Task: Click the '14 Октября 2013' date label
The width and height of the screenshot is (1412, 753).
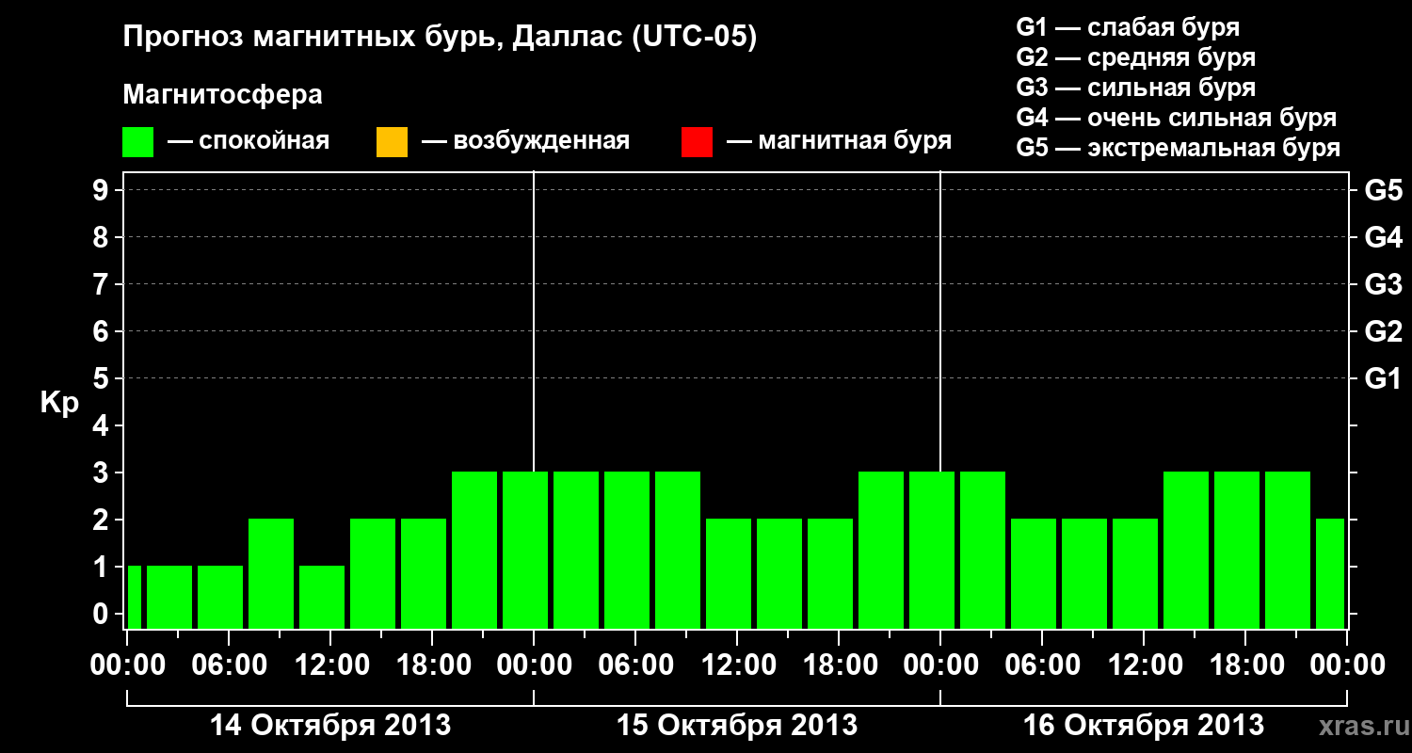Action: [x=330, y=726]
